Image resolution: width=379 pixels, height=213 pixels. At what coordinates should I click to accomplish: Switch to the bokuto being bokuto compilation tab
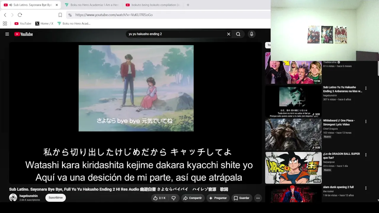(x=152, y=5)
